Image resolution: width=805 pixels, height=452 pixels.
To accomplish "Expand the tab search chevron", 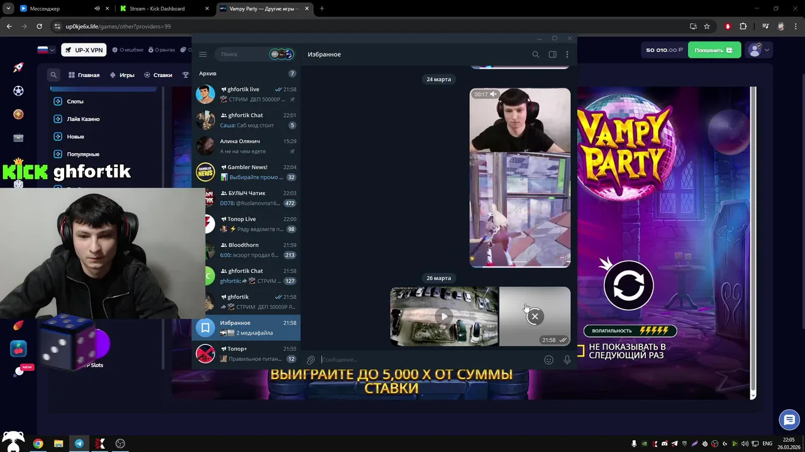I will tap(8, 9).
